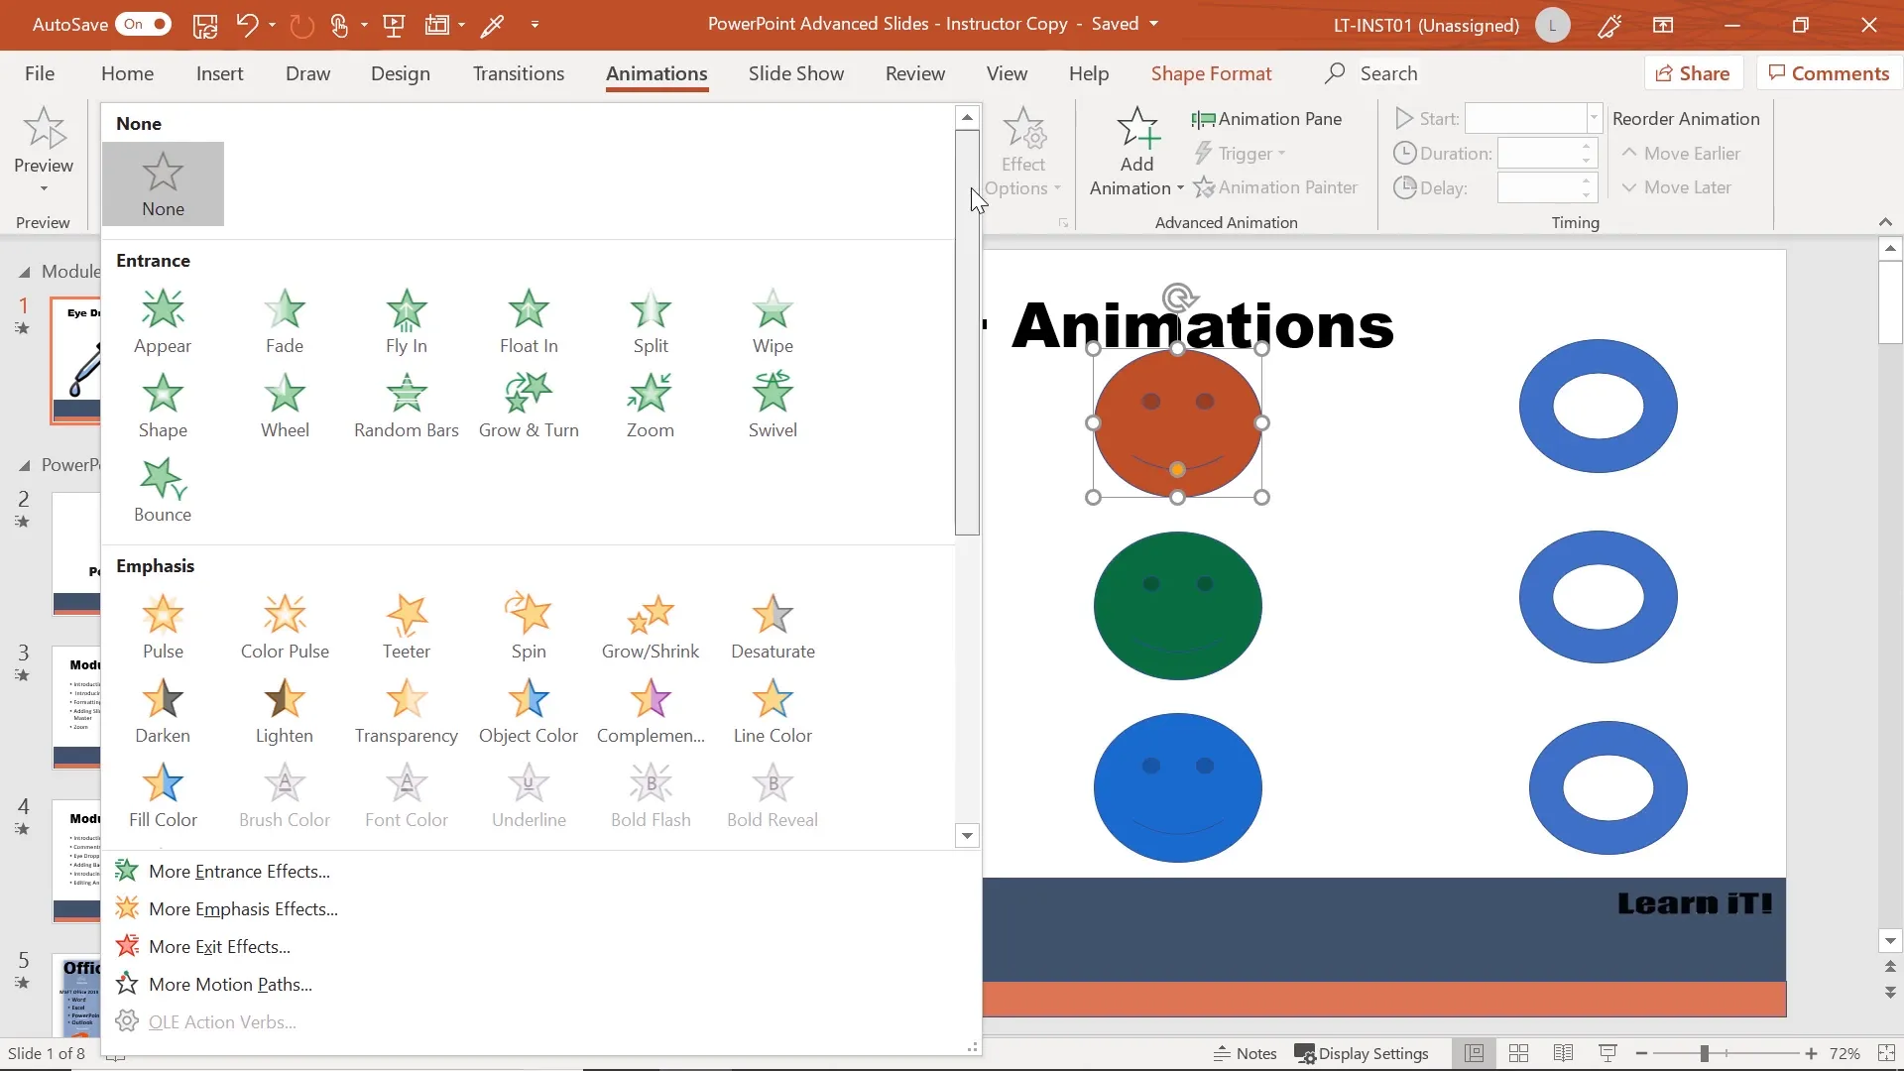The width and height of the screenshot is (1904, 1071).
Task: Apply the Split entrance animation
Action: tap(651, 322)
